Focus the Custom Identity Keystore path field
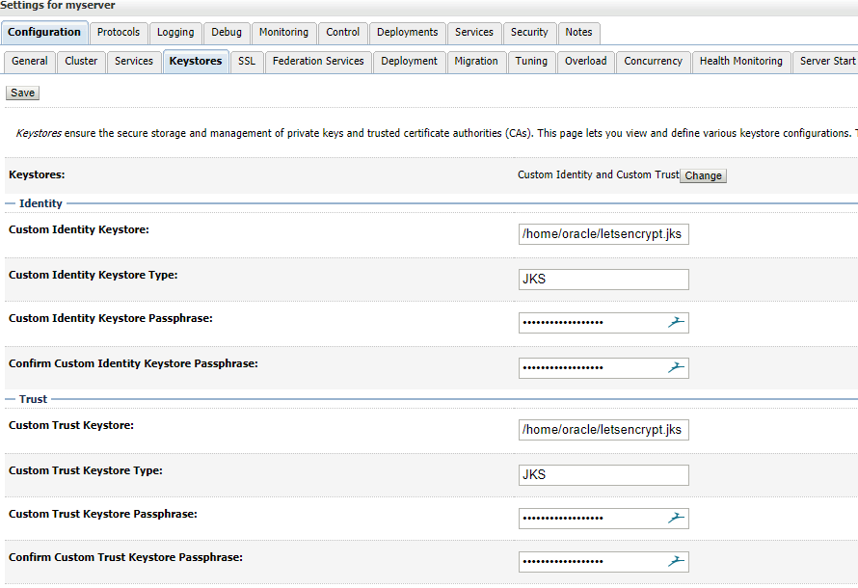The height and width of the screenshot is (588, 858). pyautogui.click(x=603, y=234)
